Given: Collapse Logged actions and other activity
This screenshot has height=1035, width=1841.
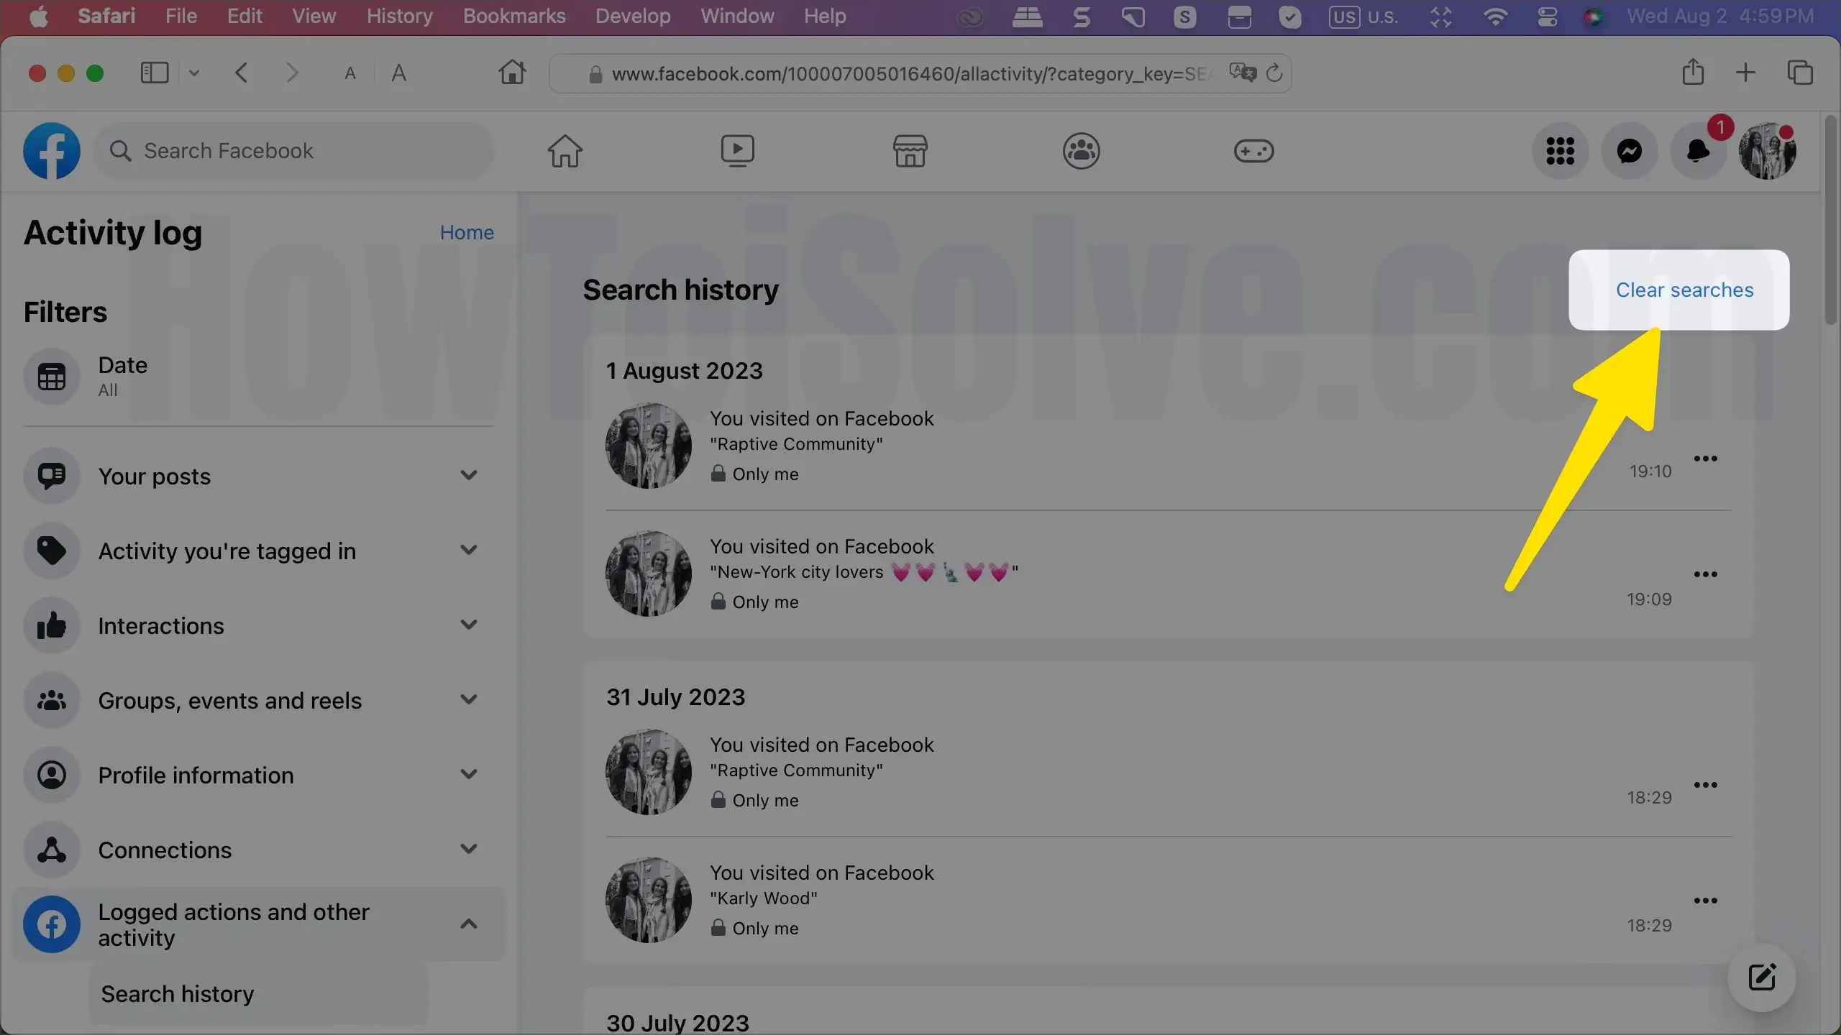Looking at the screenshot, I should pyautogui.click(x=469, y=924).
